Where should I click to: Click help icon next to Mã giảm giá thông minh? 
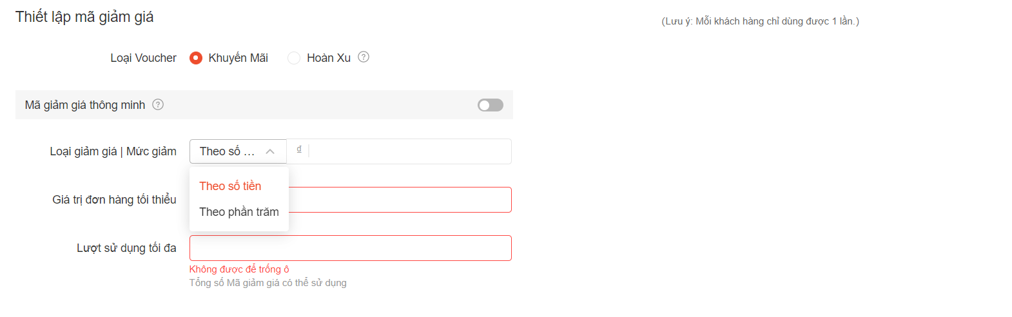click(158, 104)
